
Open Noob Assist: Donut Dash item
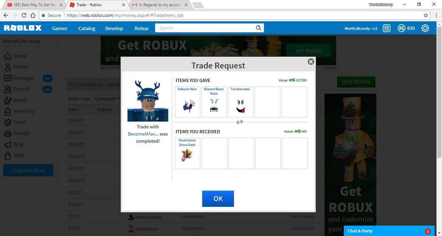click(187, 153)
